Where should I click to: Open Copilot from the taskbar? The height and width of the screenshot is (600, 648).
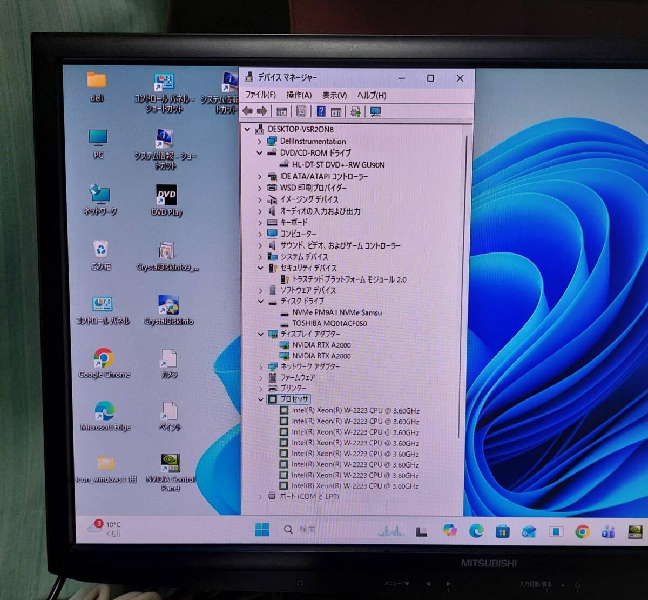449,531
